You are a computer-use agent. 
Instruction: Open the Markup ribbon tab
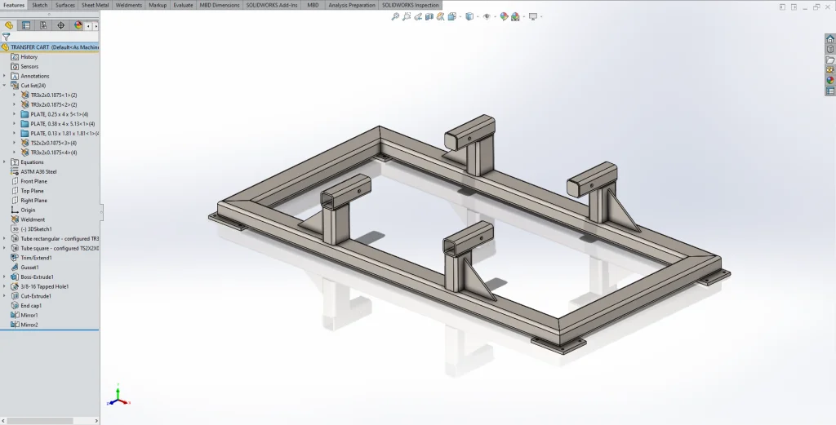(x=158, y=5)
